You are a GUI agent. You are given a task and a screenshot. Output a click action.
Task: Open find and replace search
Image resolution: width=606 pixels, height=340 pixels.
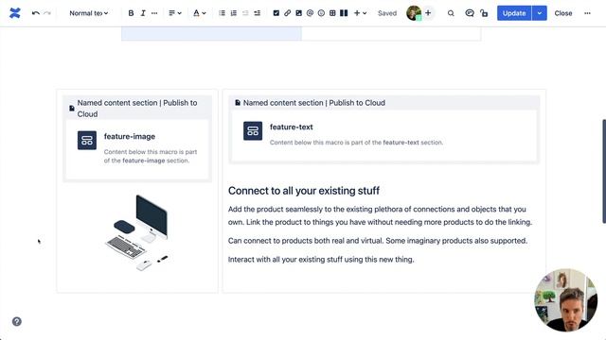[451, 13]
